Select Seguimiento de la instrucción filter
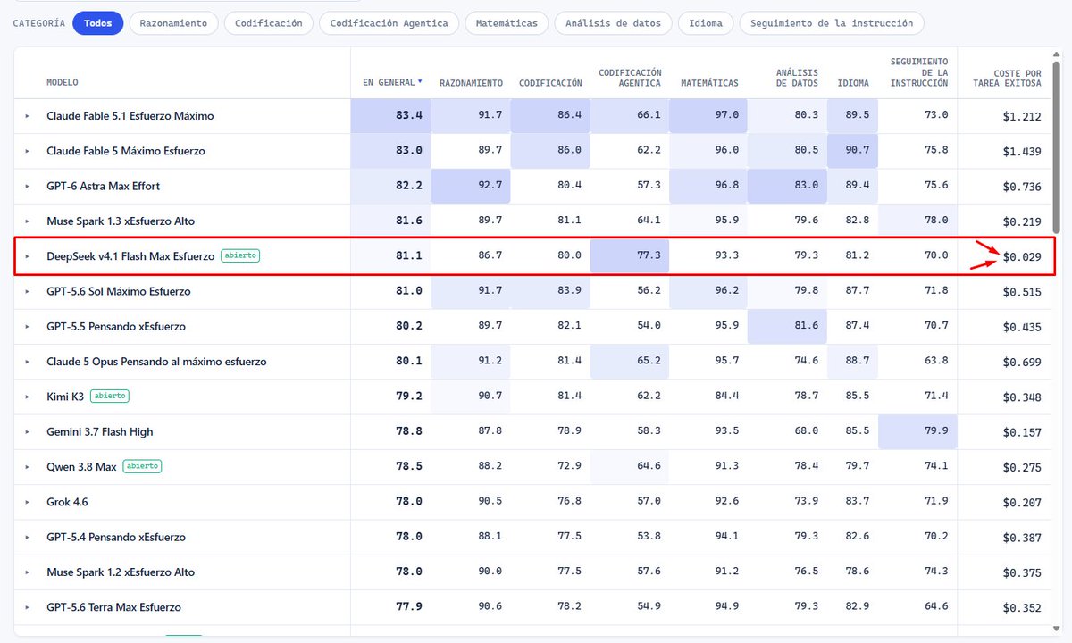Screen dimensions: 1072x643 (x=832, y=23)
